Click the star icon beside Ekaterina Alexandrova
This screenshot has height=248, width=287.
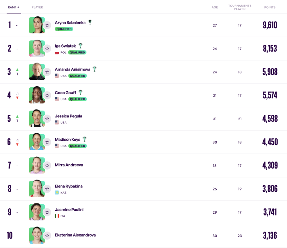pos(47,235)
